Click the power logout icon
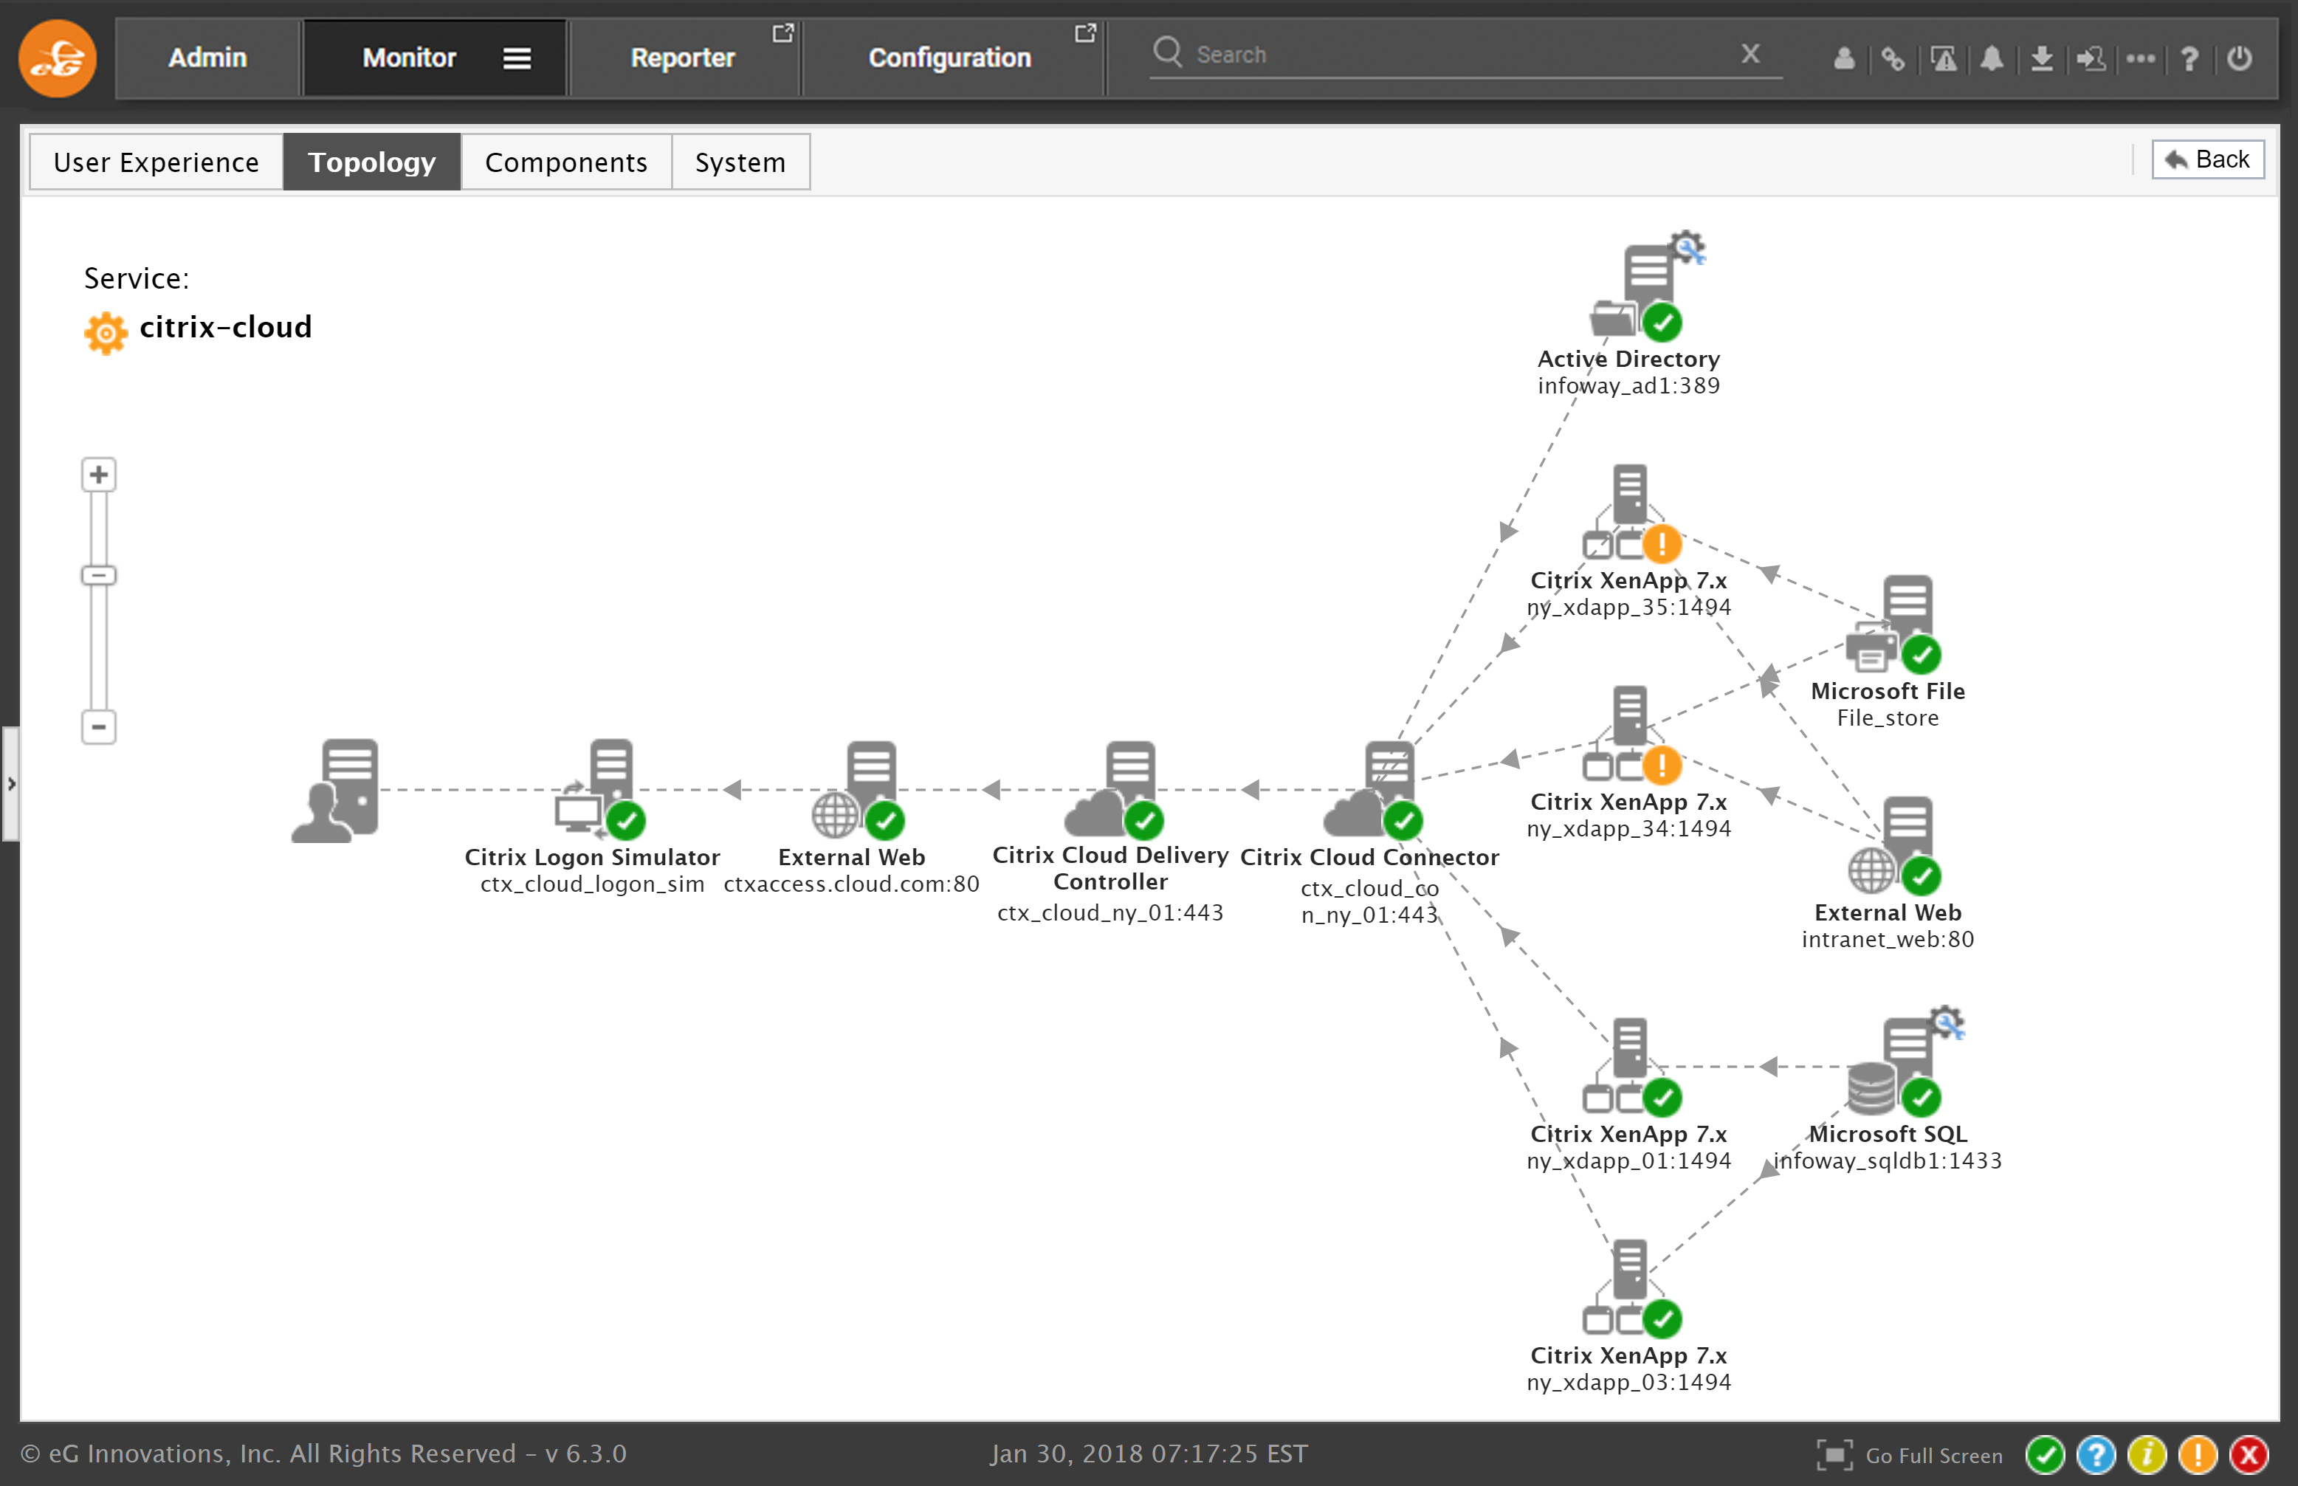Viewport: 2298px width, 1486px height. [2240, 59]
